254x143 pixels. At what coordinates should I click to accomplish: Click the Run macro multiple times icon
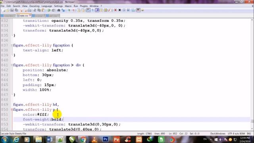[x=128, y=10]
